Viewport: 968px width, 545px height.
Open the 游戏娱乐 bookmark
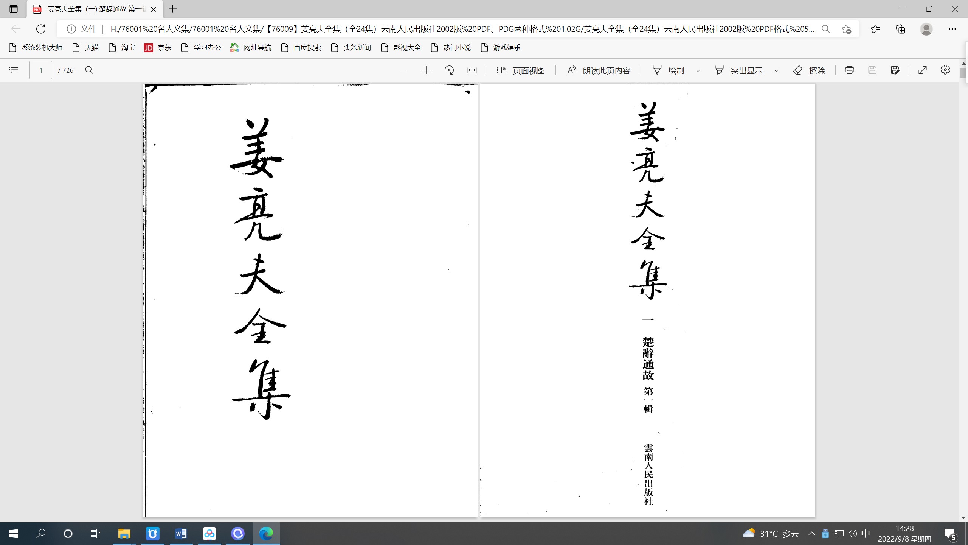click(501, 48)
